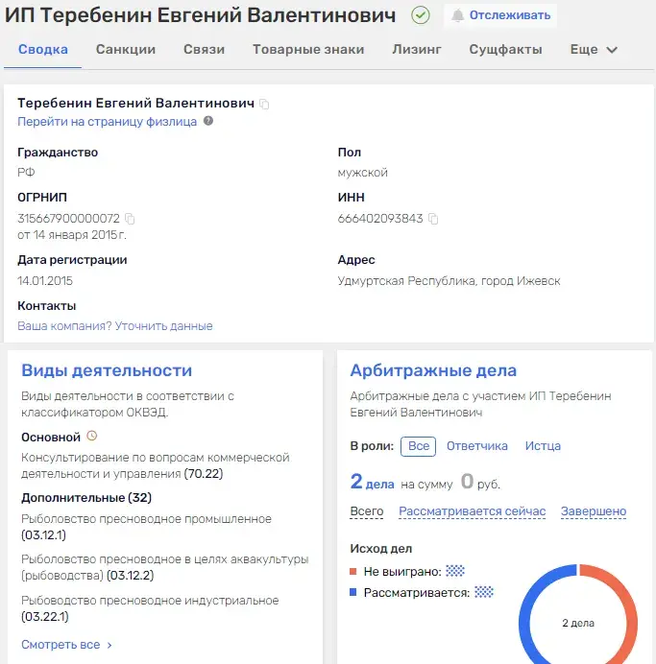Screen dimensions: 656x664
Task: Filter cases by Ответчика role
Action: tap(477, 446)
